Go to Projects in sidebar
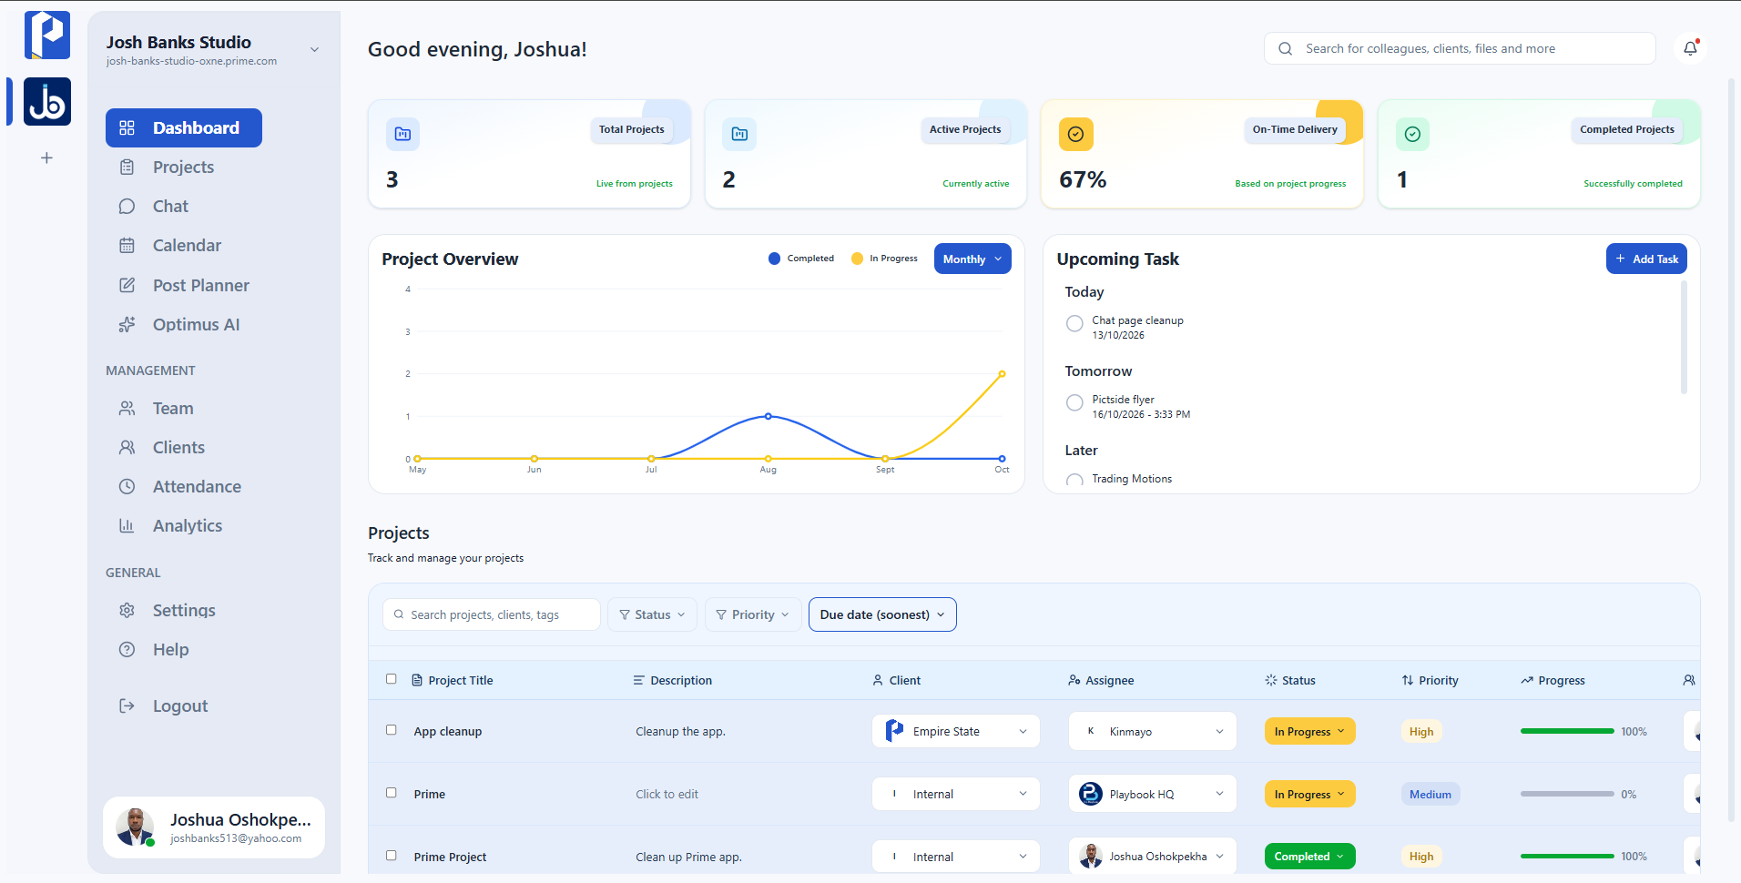This screenshot has width=1741, height=883. pyautogui.click(x=184, y=167)
